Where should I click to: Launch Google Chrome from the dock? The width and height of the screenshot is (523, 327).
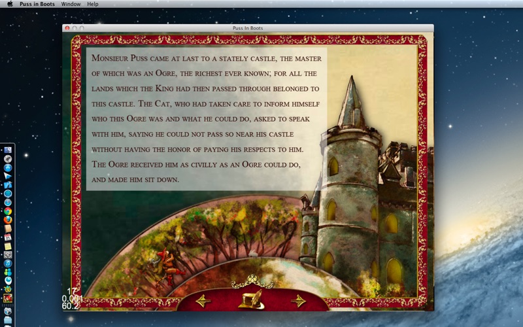pyautogui.click(x=8, y=211)
